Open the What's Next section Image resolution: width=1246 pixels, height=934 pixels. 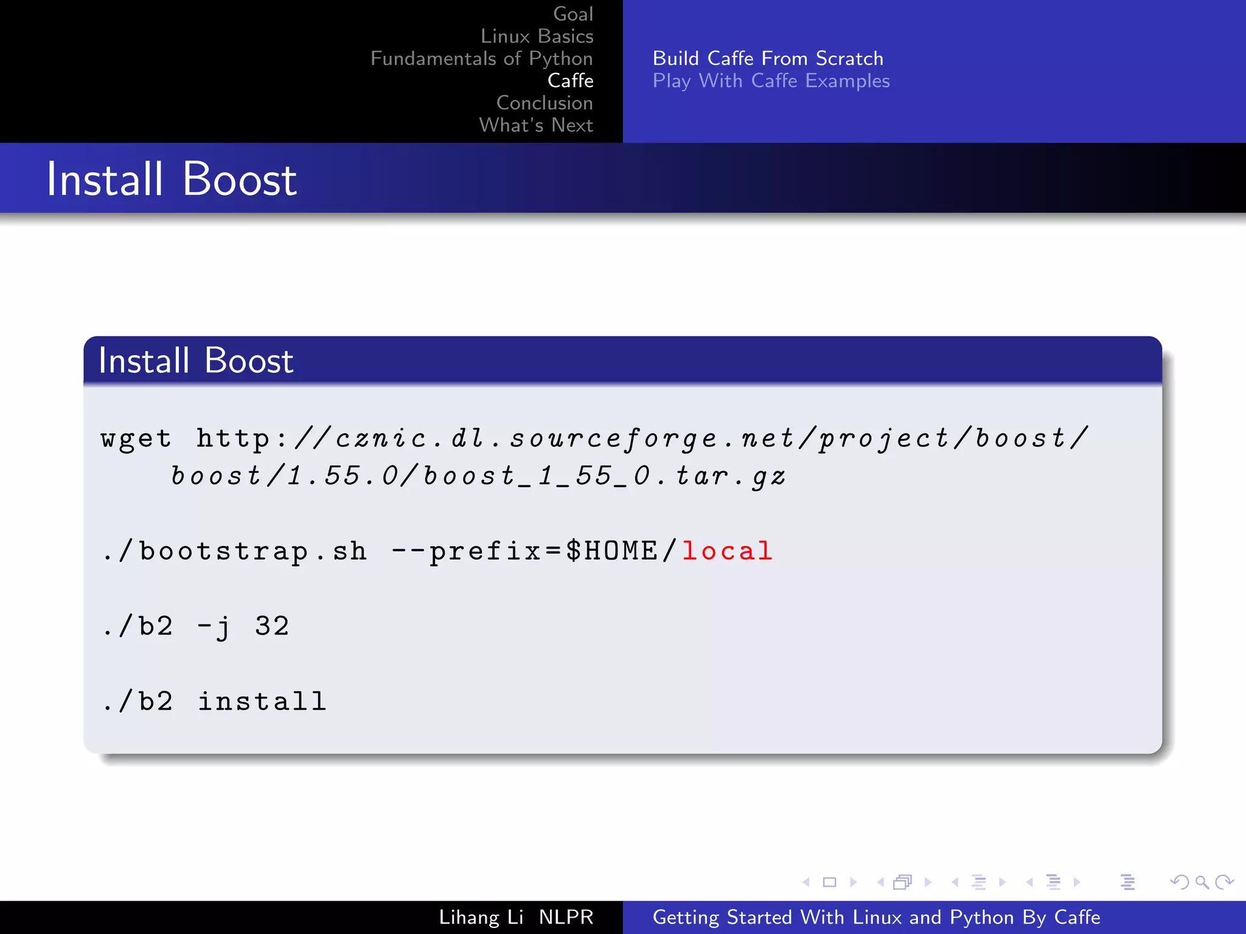pyautogui.click(x=536, y=125)
